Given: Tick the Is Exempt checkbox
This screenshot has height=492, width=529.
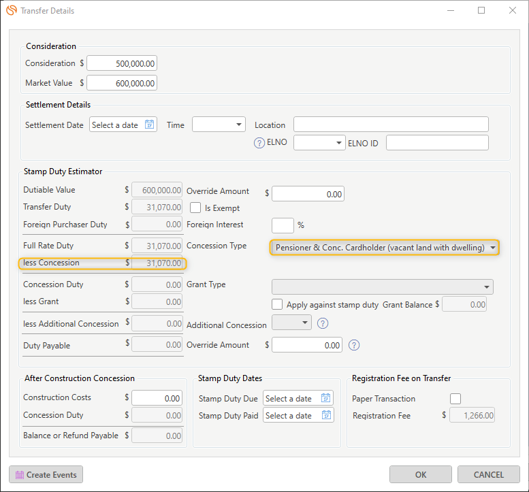Looking at the screenshot, I should [195, 208].
